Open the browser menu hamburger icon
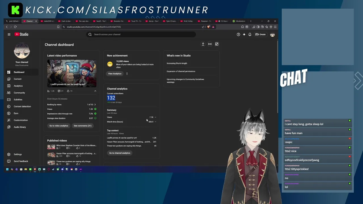Screen dimensions: 363x204 275,27
